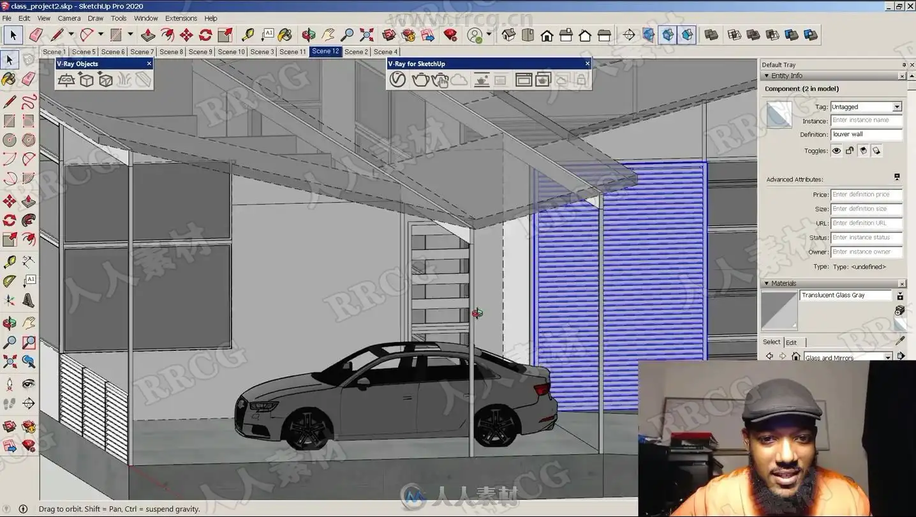Image resolution: width=916 pixels, height=517 pixels.
Task: Toggle Don't receive shadows in Entity Info
Action: (x=863, y=151)
